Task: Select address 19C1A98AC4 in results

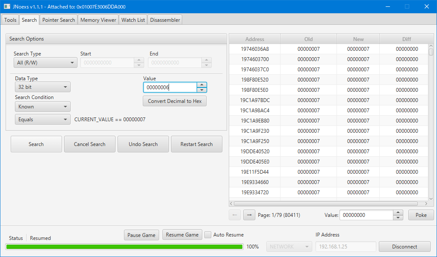Action: pyautogui.click(x=255, y=111)
